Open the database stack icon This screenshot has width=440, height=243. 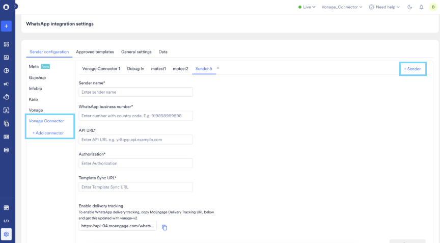tap(6, 150)
